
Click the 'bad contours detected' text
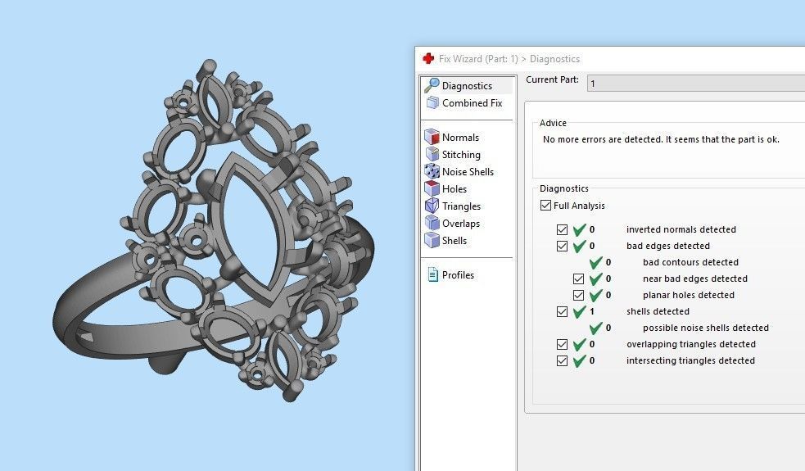[x=690, y=262]
